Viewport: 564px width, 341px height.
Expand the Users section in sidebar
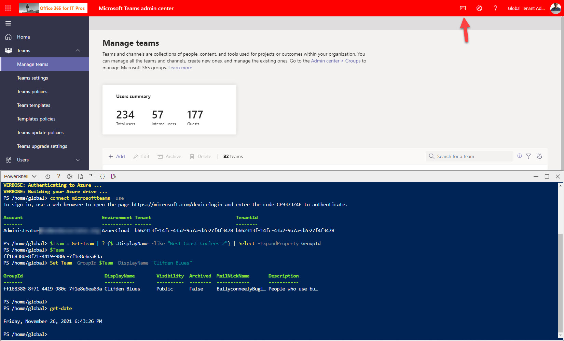[78, 159]
